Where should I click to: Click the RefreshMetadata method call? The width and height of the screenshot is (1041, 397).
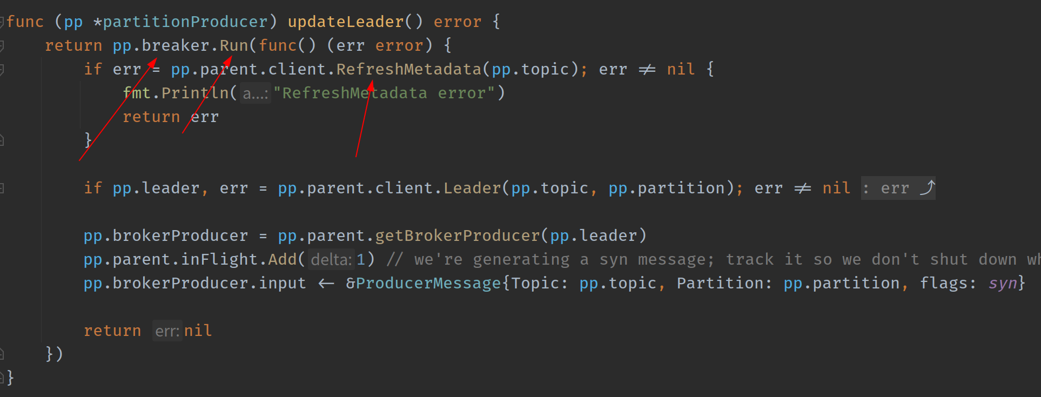408,69
